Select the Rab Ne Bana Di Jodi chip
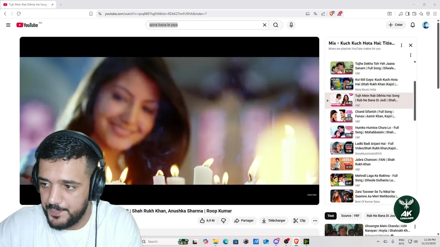Image resolution: width=440 pixels, height=247 pixels. click(381, 216)
